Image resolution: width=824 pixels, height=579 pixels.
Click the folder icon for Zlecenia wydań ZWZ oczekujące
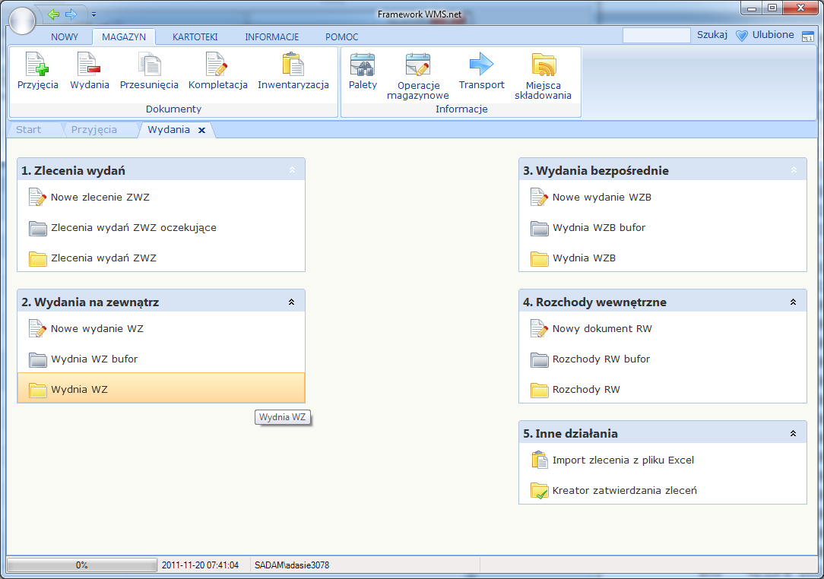click(x=37, y=228)
